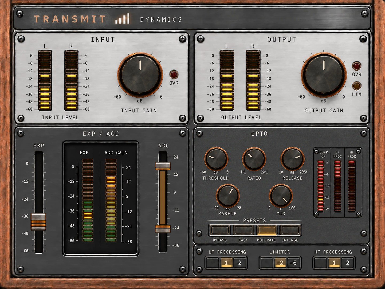The height and width of the screenshot is (289, 385).
Task: Click the Input Gain knob
Action: (x=140, y=75)
